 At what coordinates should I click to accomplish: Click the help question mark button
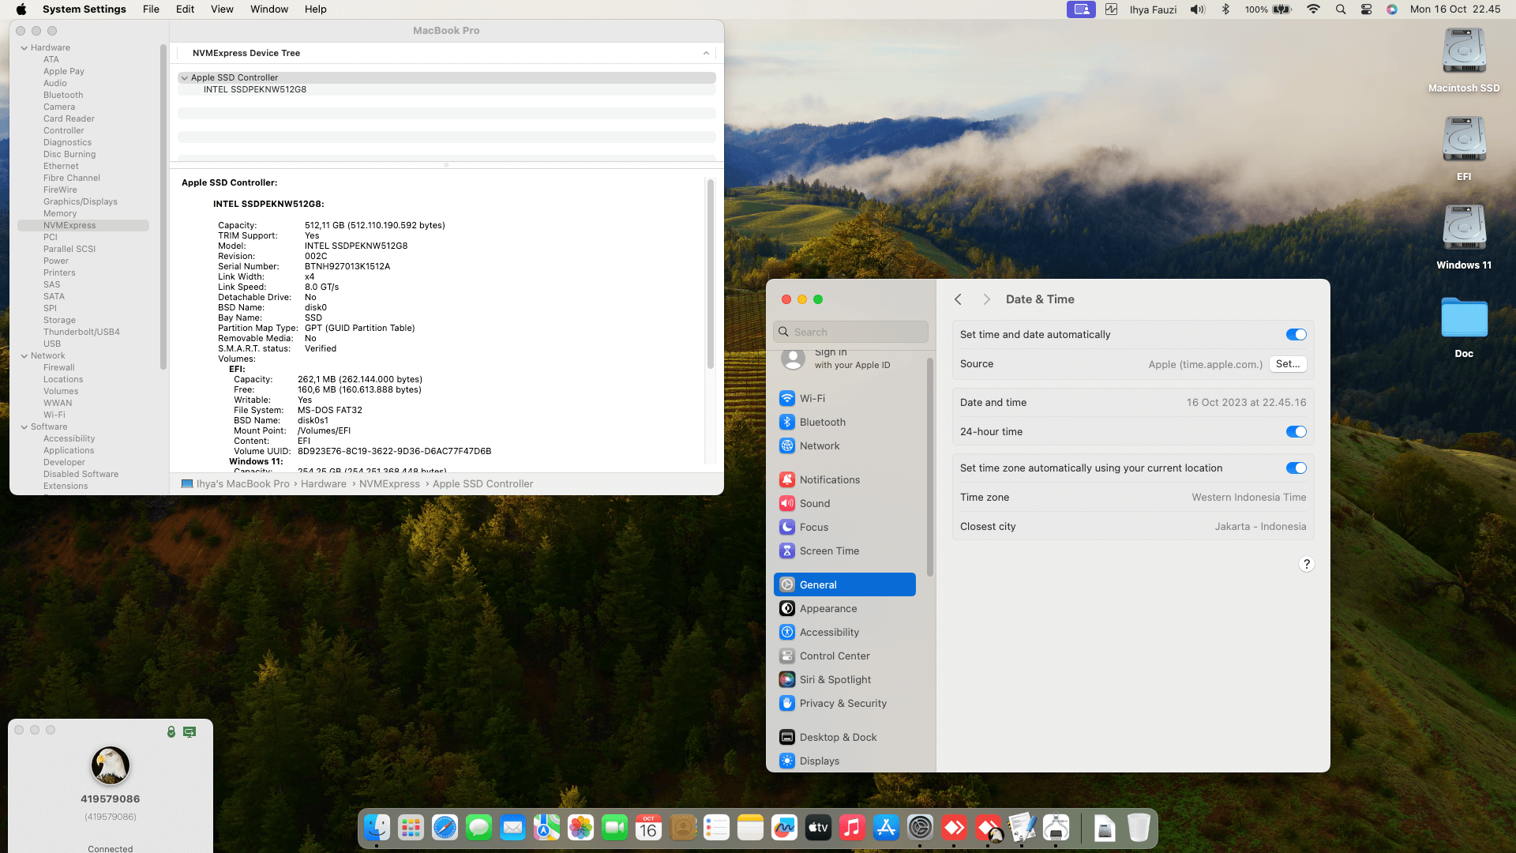1307,564
